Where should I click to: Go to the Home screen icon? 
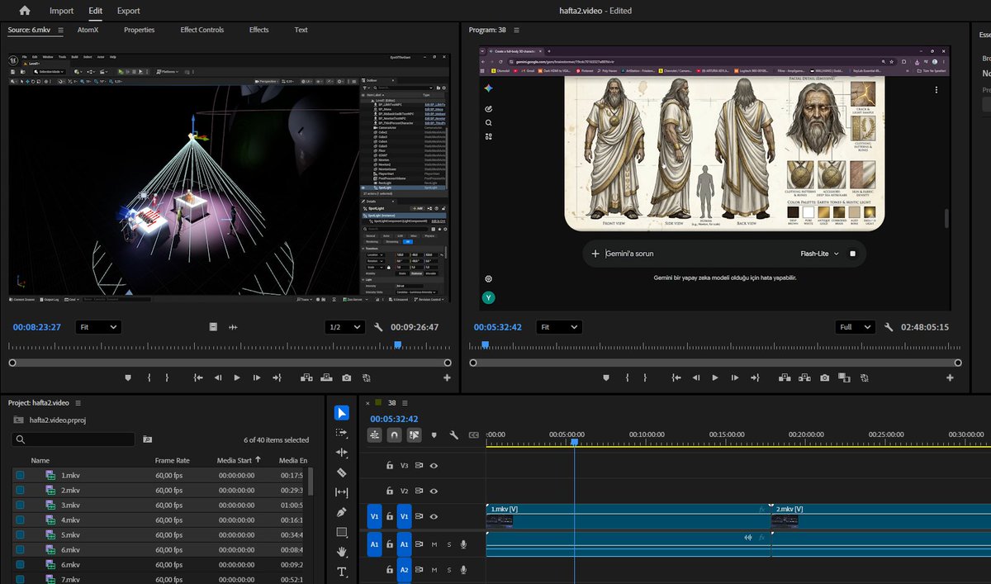[25, 11]
